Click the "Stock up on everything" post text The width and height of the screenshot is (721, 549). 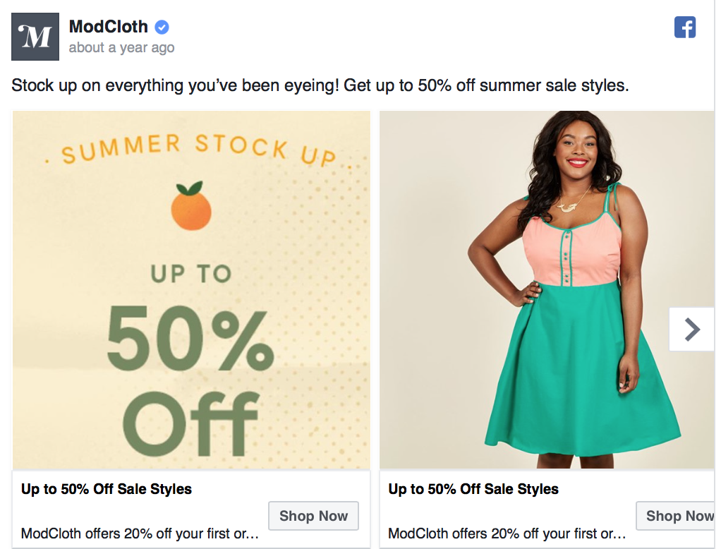[x=320, y=86]
